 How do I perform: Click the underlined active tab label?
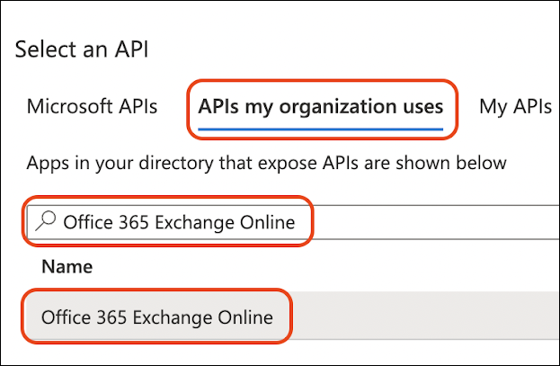321,107
